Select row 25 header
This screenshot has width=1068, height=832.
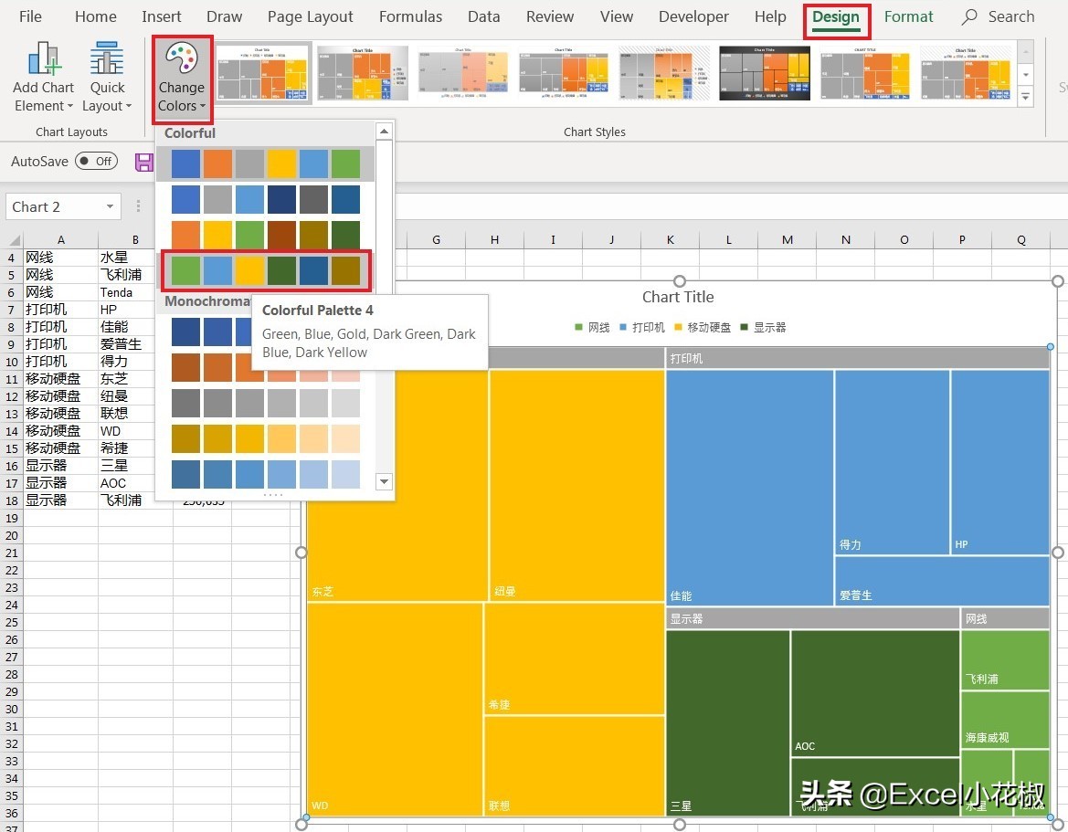(12, 622)
